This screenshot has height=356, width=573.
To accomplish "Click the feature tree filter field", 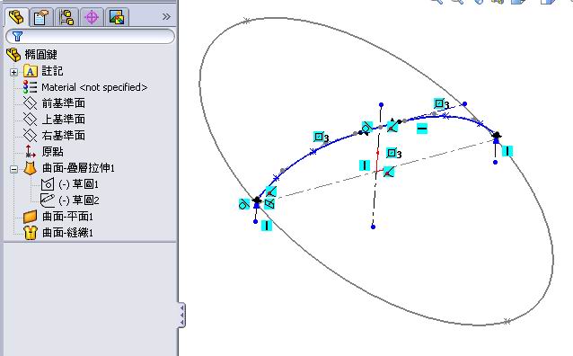I will tap(90, 36).
